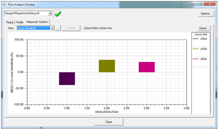Image resolution: width=218 pixels, height=129 pixels.
Task: Expand the View dropdown arrow
Action: [52, 28]
